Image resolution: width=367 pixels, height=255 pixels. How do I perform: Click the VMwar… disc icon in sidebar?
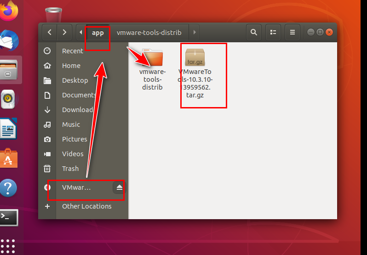click(x=47, y=187)
